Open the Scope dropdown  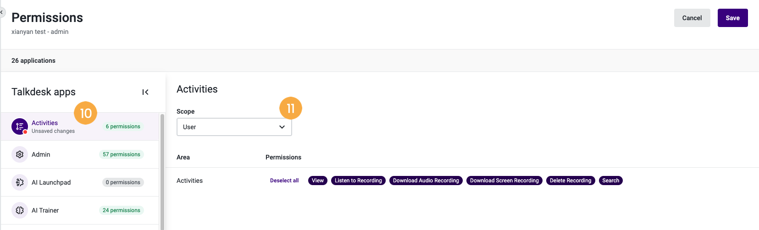tap(234, 127)
